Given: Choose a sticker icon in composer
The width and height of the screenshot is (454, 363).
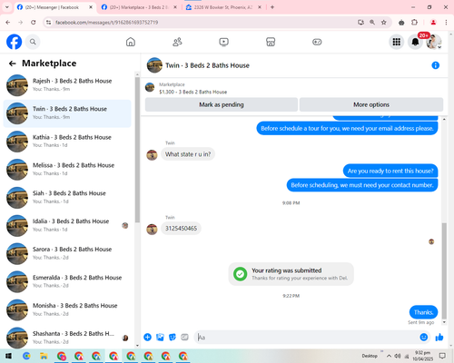Looking at the screenshot, I should coord(173,337).
